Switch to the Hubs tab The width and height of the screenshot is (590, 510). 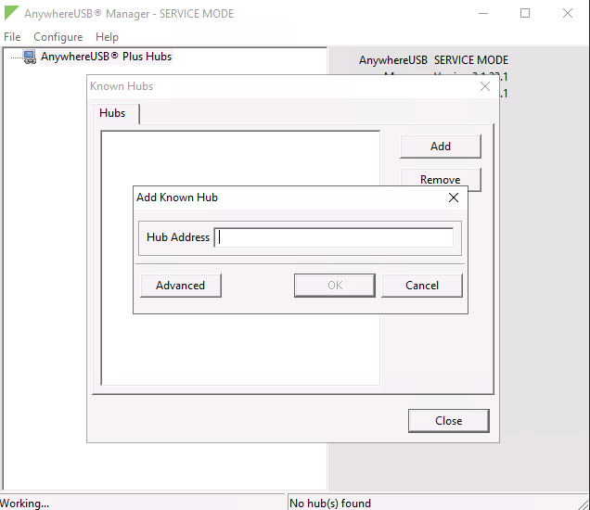(x=112, y=113)
